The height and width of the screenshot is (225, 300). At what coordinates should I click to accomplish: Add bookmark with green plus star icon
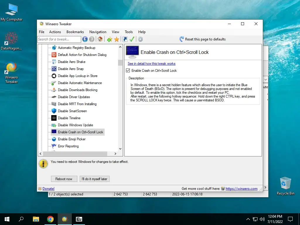(110, 40)
